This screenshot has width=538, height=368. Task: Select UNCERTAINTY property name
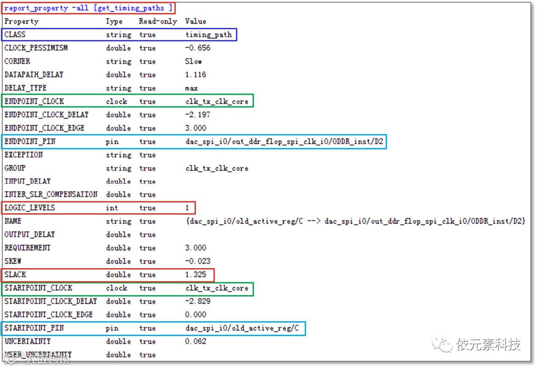[27, 341]
